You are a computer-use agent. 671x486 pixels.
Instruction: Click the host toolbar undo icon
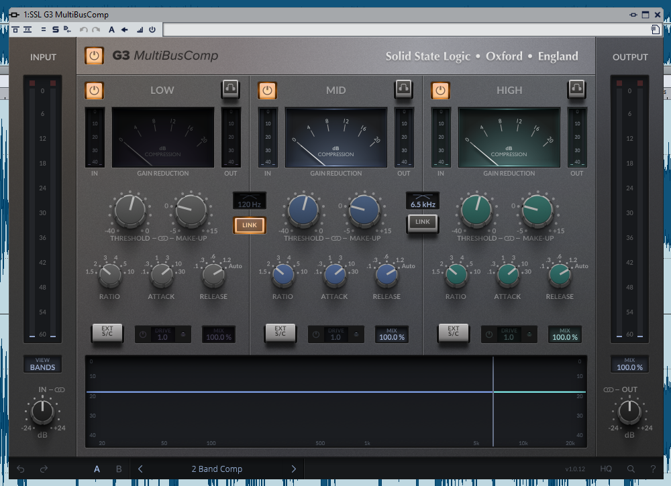(x=84, y=29)
